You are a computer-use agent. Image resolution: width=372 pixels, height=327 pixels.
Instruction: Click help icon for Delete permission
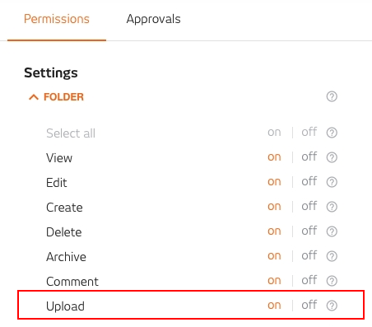pos(332,231)
